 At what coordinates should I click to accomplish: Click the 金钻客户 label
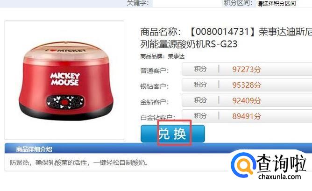(155, 102)
